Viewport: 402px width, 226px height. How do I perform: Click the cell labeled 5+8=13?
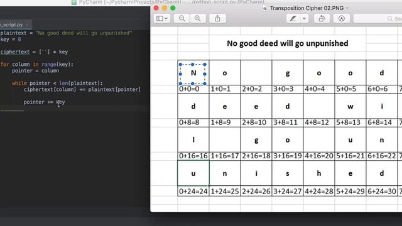point(350,122)
